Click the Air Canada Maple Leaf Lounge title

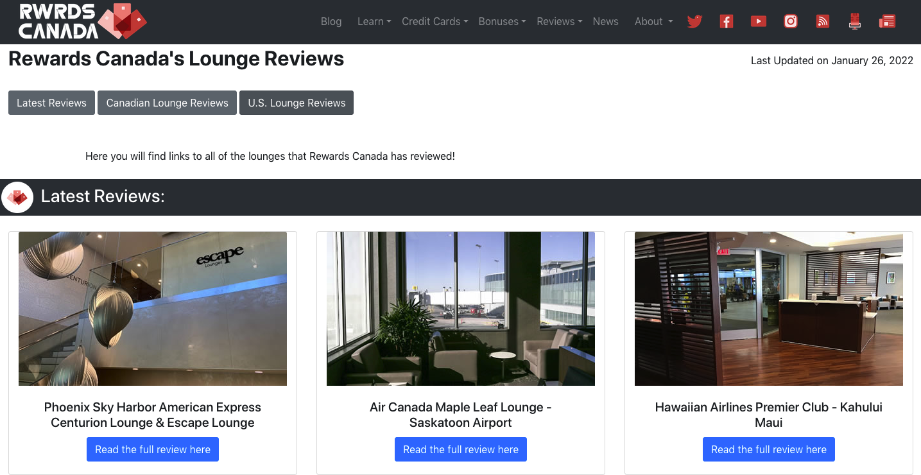click(x=461, y=415)
